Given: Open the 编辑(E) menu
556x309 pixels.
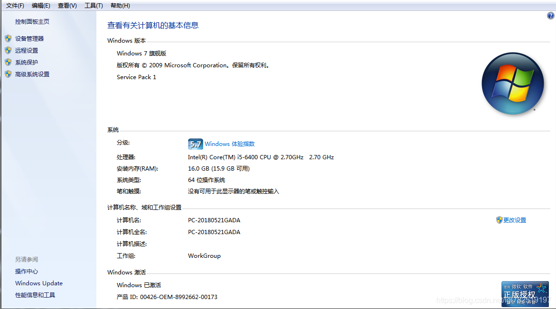Looking at the screenshot, I should [41, 6].
